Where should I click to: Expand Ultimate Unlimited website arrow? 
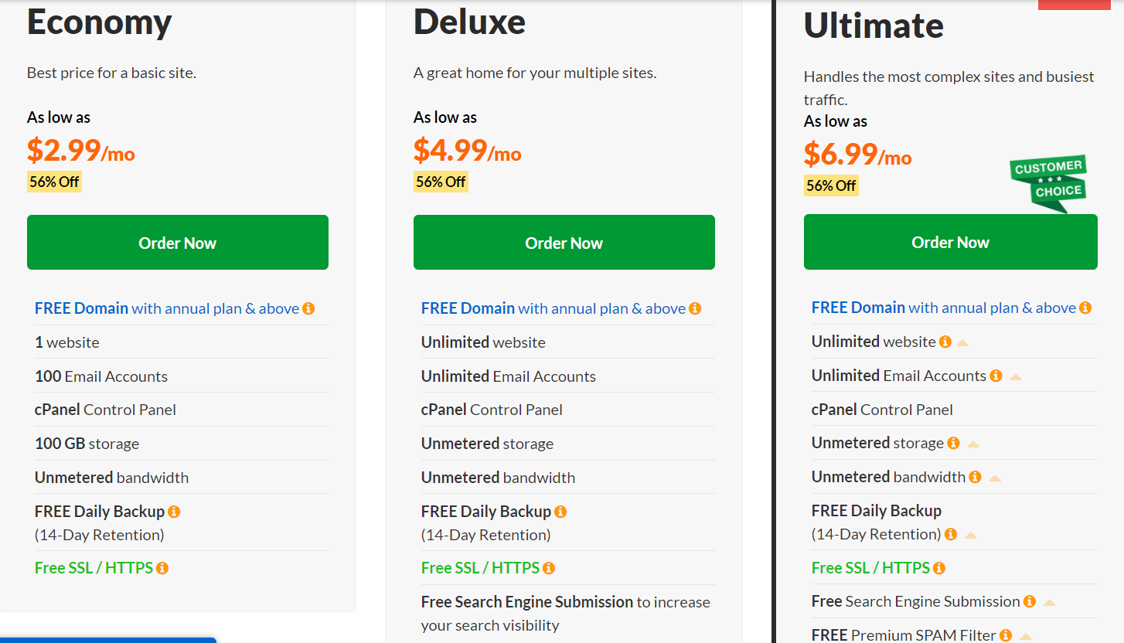[962, 343]
